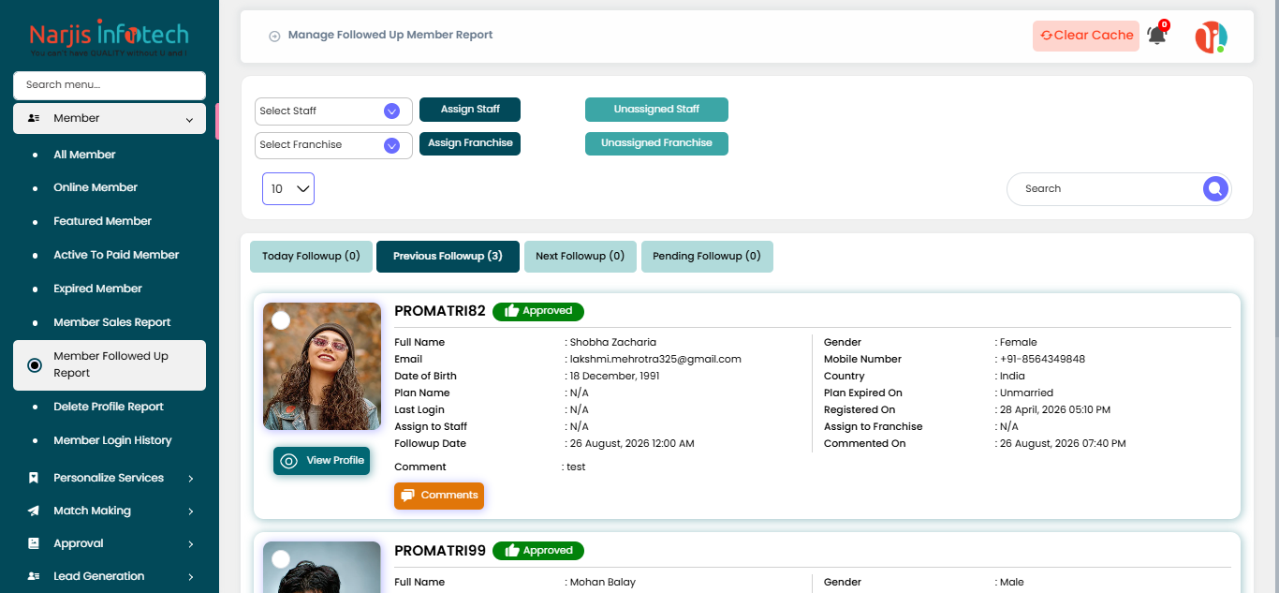Open the Select Franchise dropdown
This screenshot has height=593, width=1279.
[333, 145]
